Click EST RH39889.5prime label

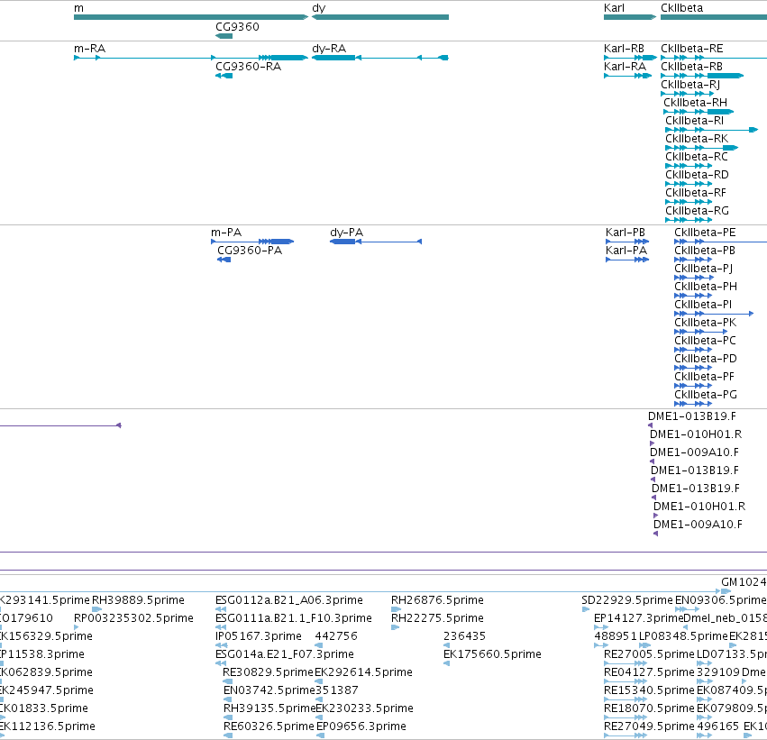pyautogui.click(x=138, y=600)
